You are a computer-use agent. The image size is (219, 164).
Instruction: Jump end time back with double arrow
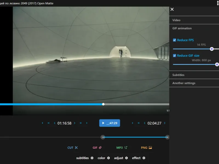139,123
